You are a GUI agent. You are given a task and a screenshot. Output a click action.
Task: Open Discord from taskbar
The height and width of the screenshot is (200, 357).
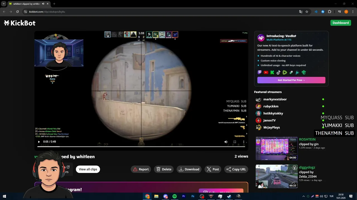point(166,196)
